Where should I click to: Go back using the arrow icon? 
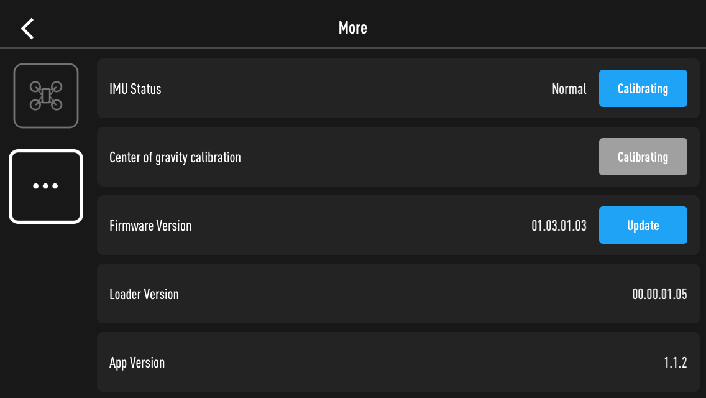tap(27, 29)
